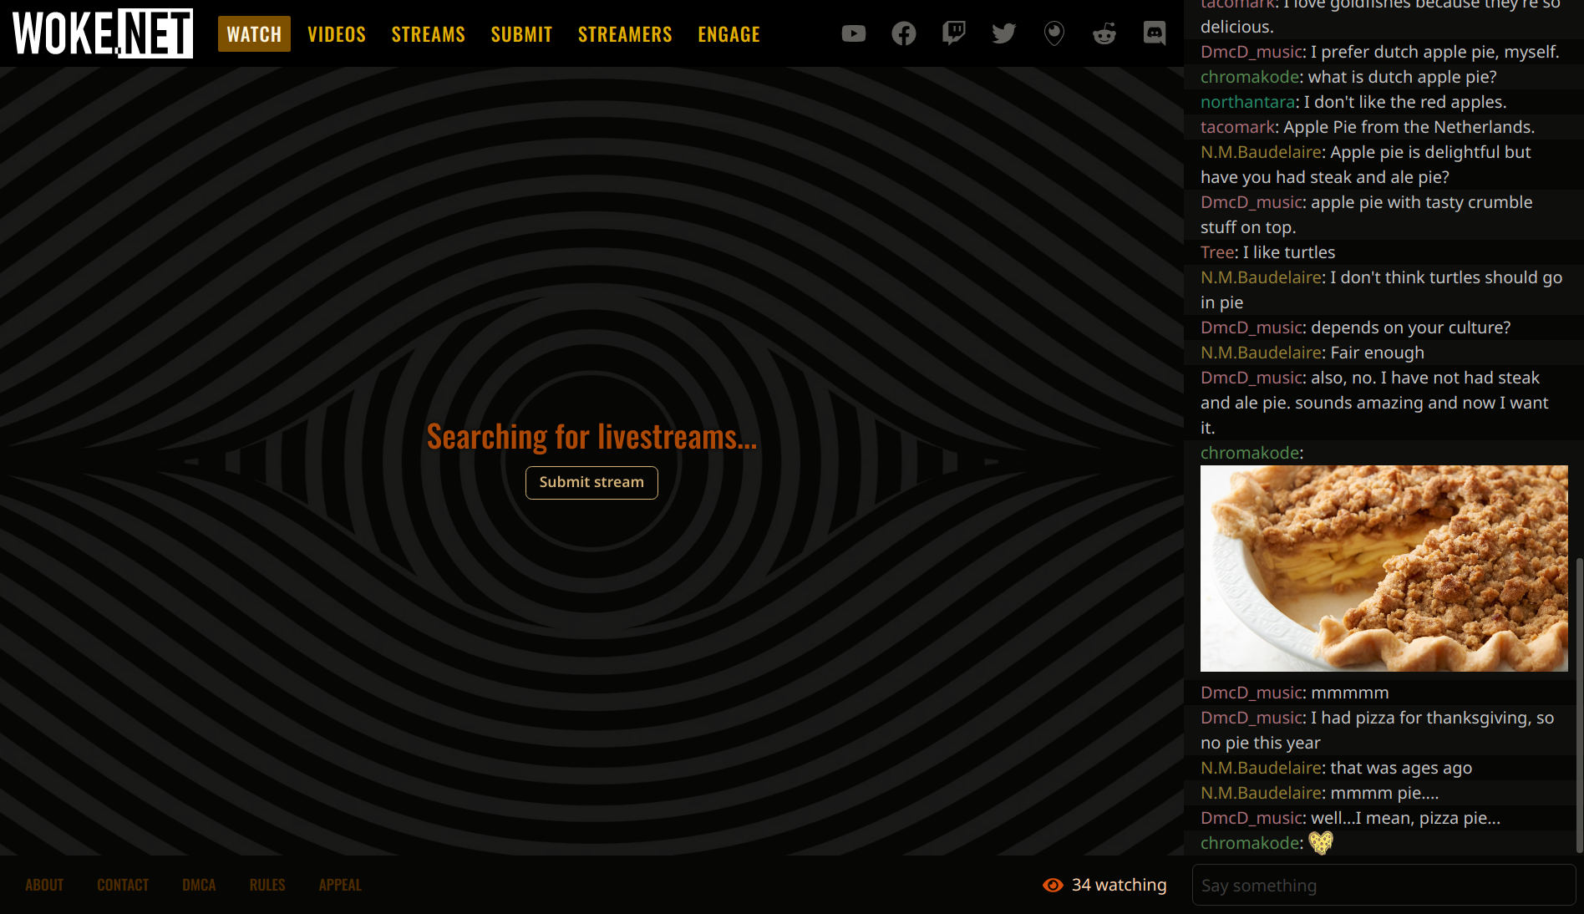Viewport: 1584px width, 914px height.
Task: Click 'Searching for livestreams...' heading
Action: 591,437
